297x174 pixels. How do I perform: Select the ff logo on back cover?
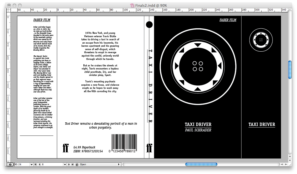66,148
